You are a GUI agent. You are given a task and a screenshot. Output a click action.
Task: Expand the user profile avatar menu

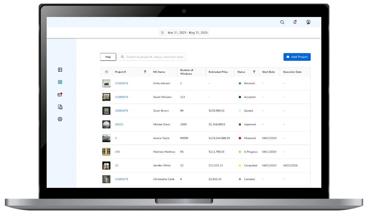tap(308, 22)
